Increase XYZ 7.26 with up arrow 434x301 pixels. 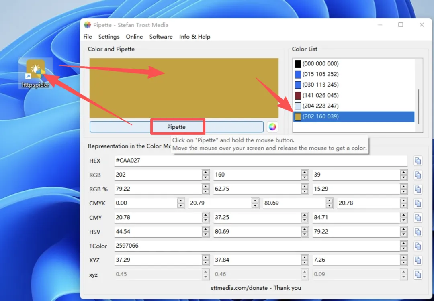pyautogui.click(x=403, y=257)
